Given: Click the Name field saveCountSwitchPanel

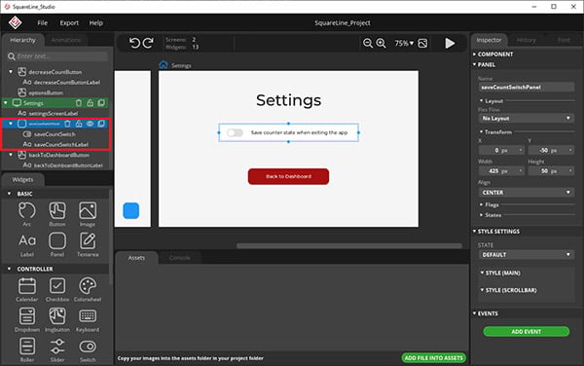Looking at the screenshot, I should (x=526, y=88).
